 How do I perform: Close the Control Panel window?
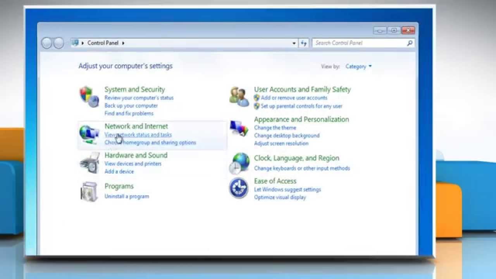pyautogui.click(x=408, y=30)
